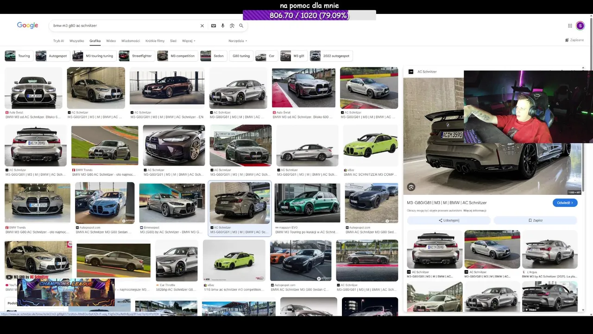Go to Google homepage via the logo
Screen dimensions: 593x334
(x=28, y=26)
